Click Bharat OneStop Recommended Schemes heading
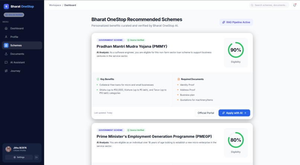This screenshot has height=165, width=300. [137, 19]
